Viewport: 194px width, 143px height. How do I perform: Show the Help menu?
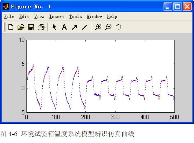click(112, 17)
